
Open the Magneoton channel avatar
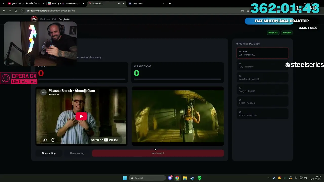pos(44,92)
